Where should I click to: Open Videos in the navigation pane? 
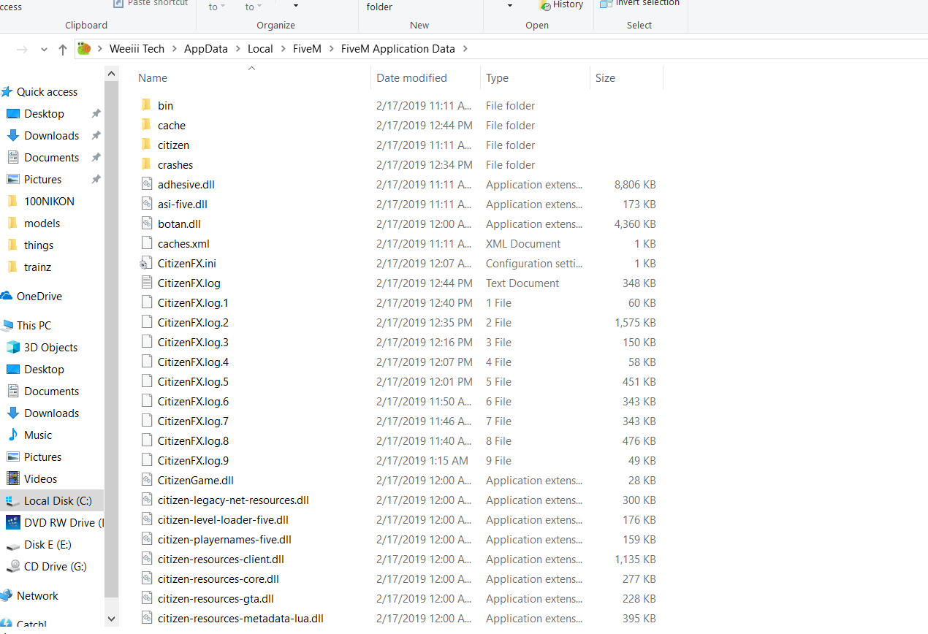(40, 479)
